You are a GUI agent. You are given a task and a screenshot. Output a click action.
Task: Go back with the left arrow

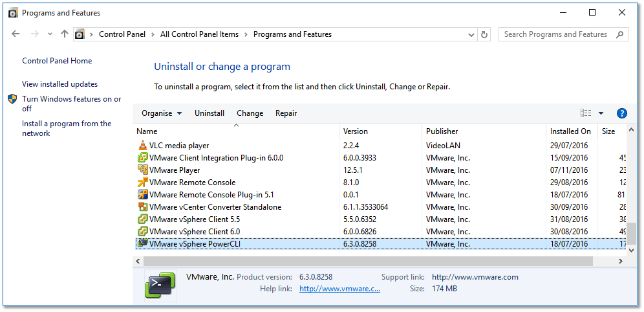pyautogui.click(x=16, y=34)
